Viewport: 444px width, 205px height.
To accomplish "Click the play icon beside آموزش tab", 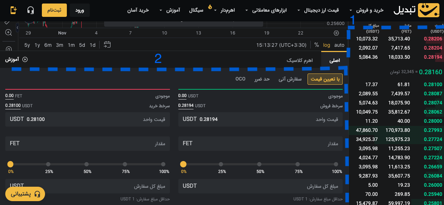I will (25, 59).
